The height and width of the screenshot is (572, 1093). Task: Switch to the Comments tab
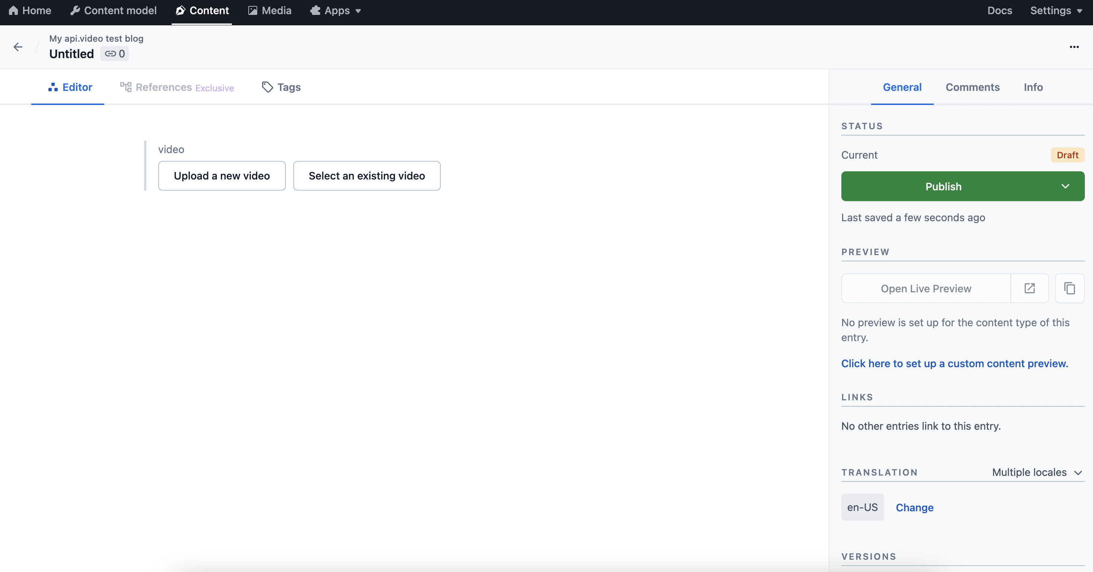click(x=972, y=88)
